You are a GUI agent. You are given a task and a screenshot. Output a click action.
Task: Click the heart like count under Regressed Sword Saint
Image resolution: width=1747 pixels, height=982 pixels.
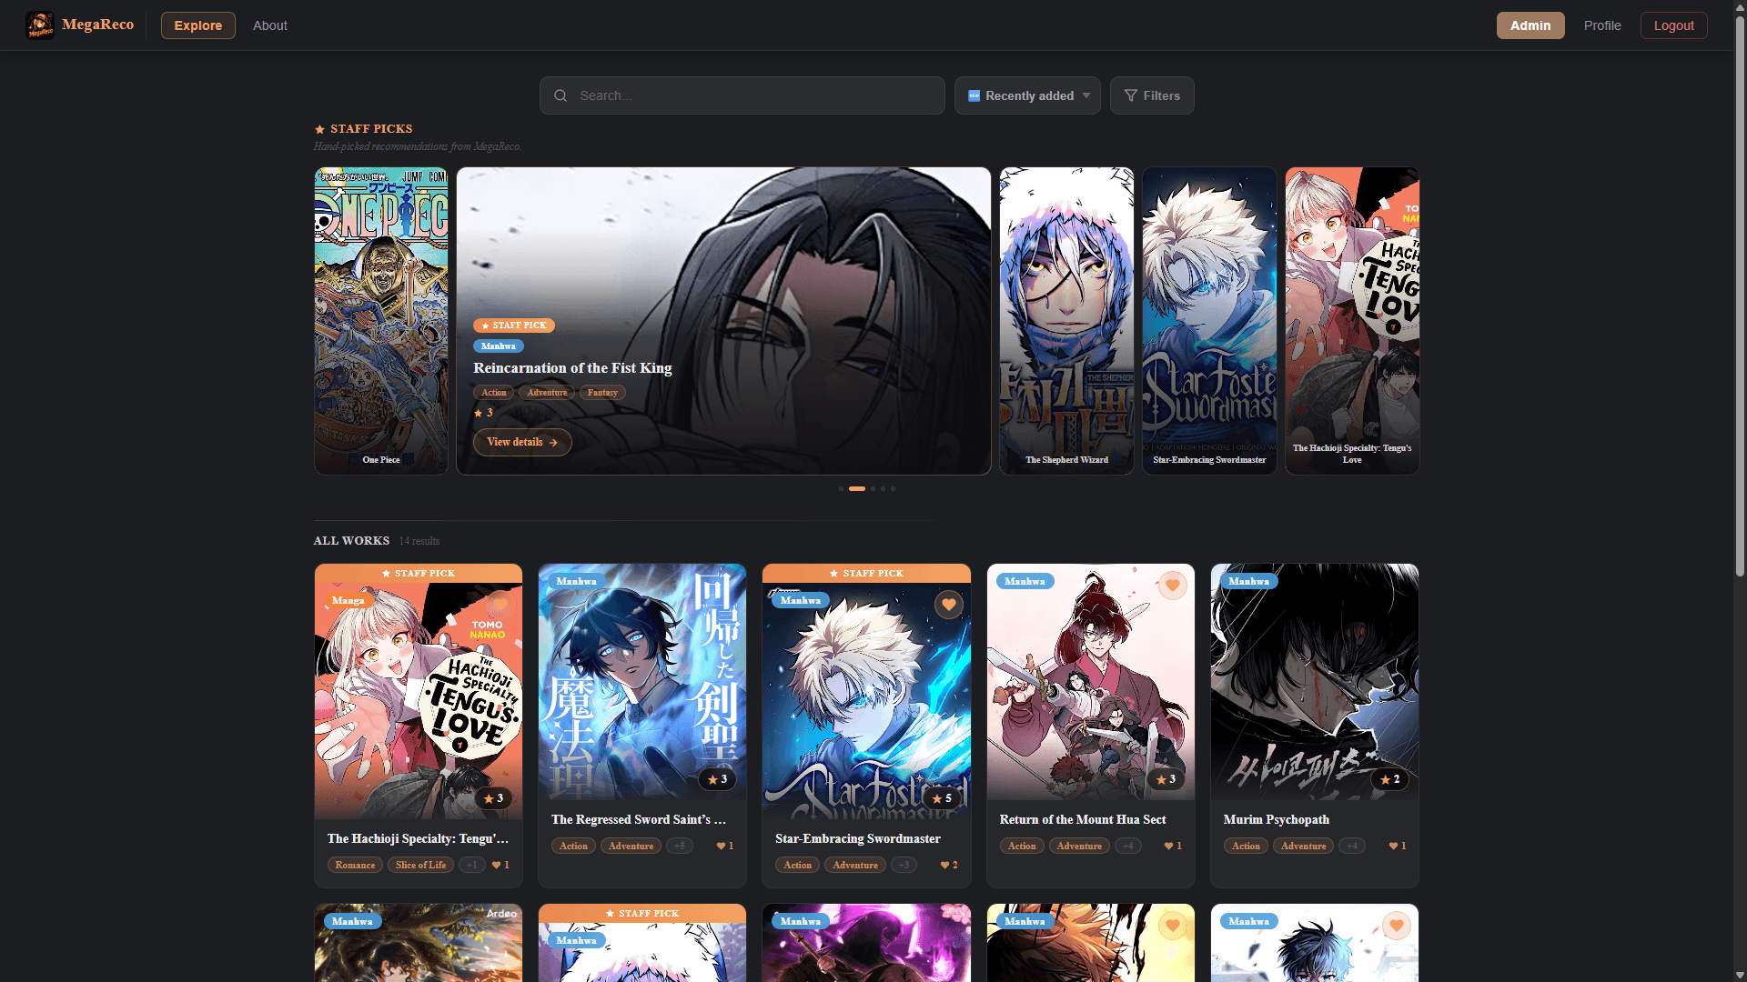[x=724, y=846]
